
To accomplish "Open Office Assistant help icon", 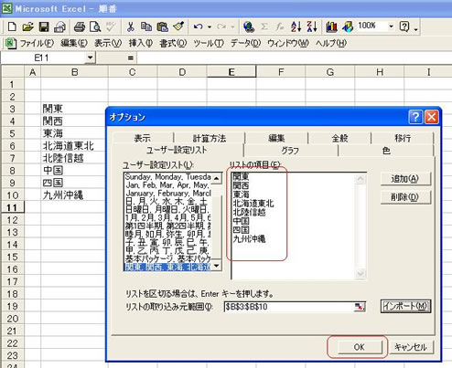I will pyautogui.click(x=404, y=26).
